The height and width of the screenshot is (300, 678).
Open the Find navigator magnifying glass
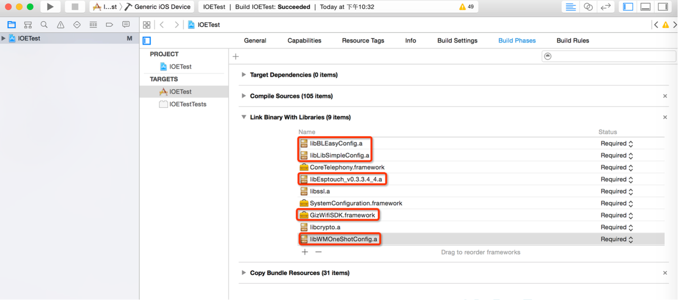(x=44, y=25)
